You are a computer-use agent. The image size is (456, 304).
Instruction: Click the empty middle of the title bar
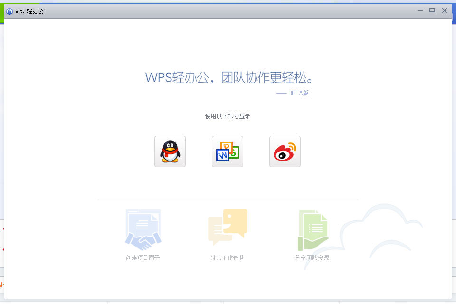(228, 11)
